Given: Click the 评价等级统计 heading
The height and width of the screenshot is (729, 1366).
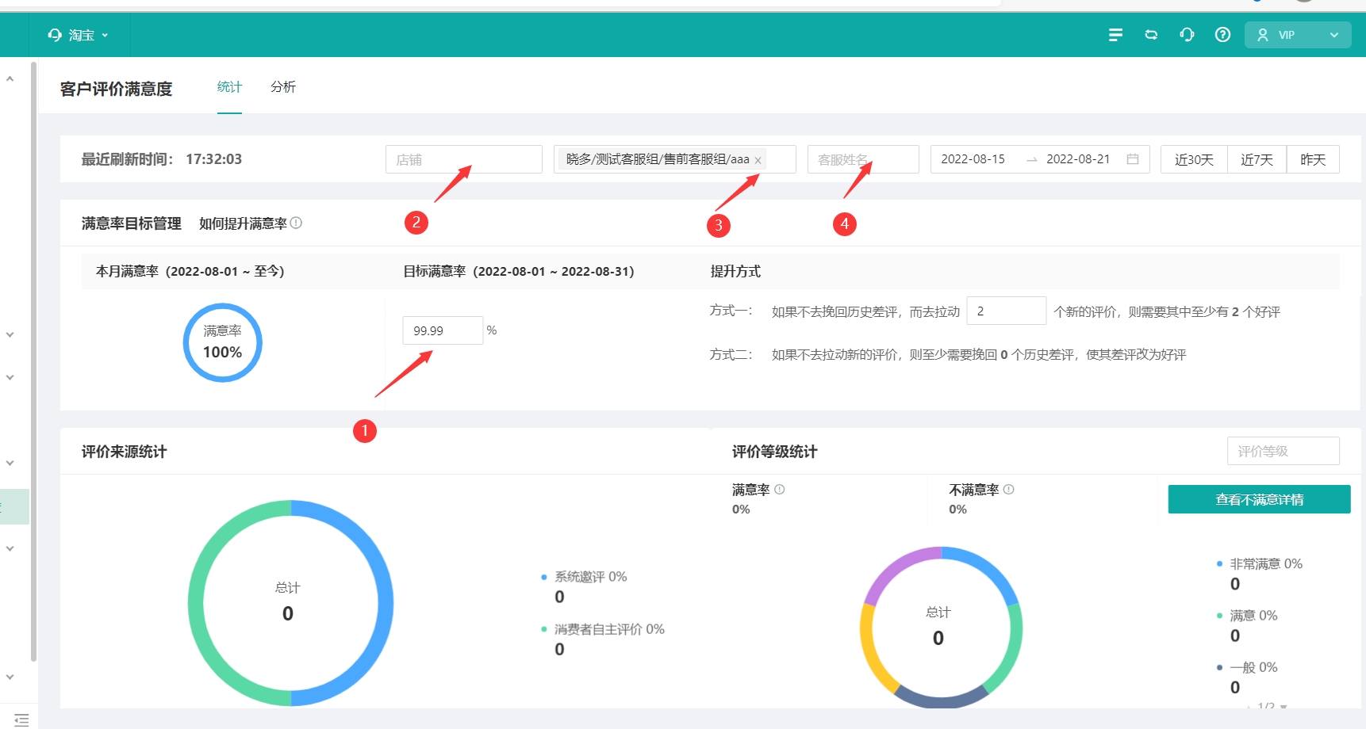Looking at the screenshot, I should click(774, 452).
